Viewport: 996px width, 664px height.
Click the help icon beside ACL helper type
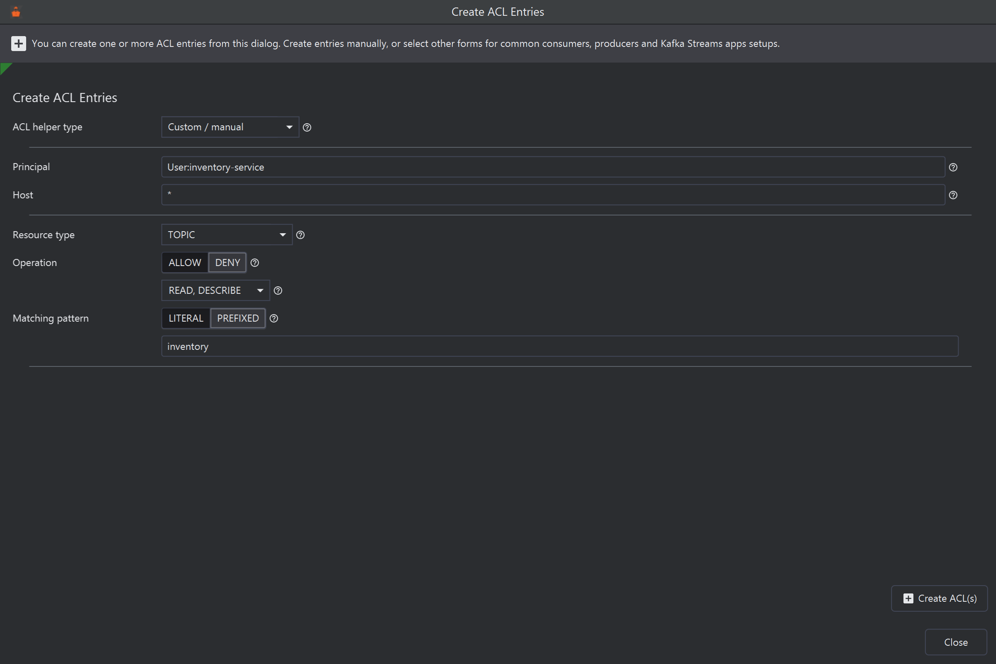click(x=307, y=127)
